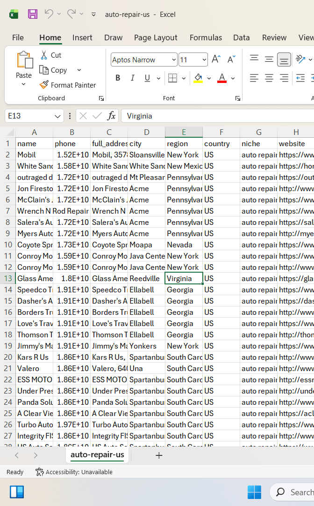Image resolution: width=314 pixels, height=506 pixels.
Task: Toggle the Bottom Align icon
Action: [x=284, y=60]
